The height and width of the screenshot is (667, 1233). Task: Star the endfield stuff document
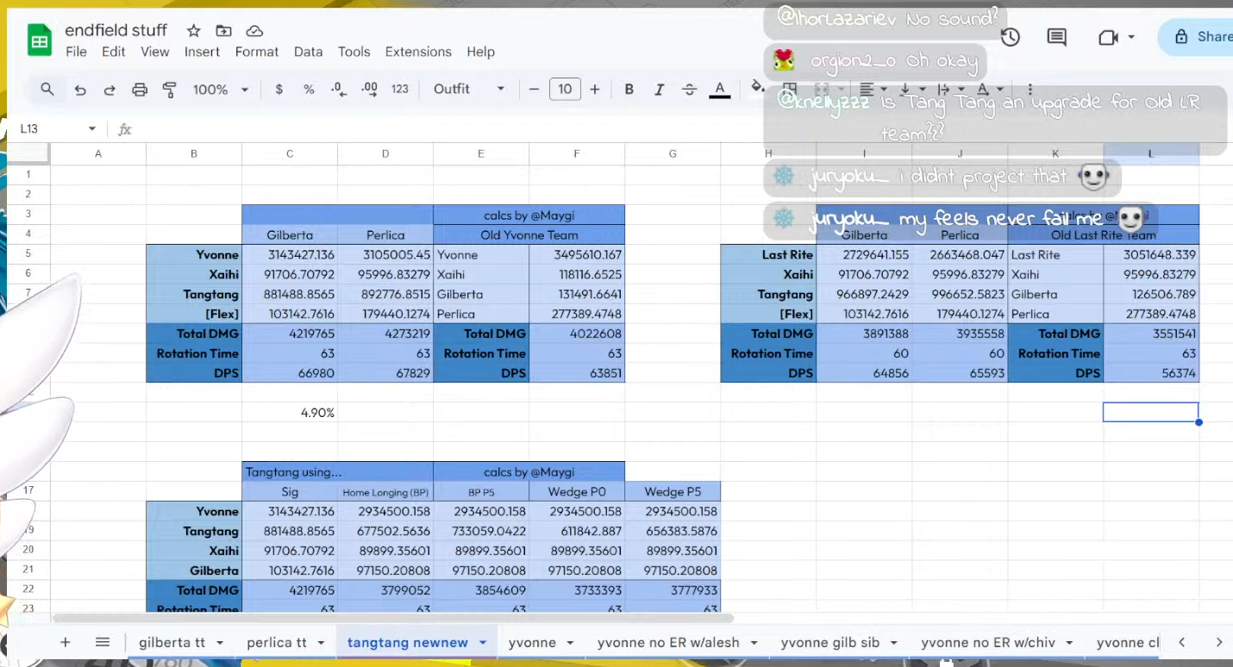pyautogui.click(x=194, y=31)
